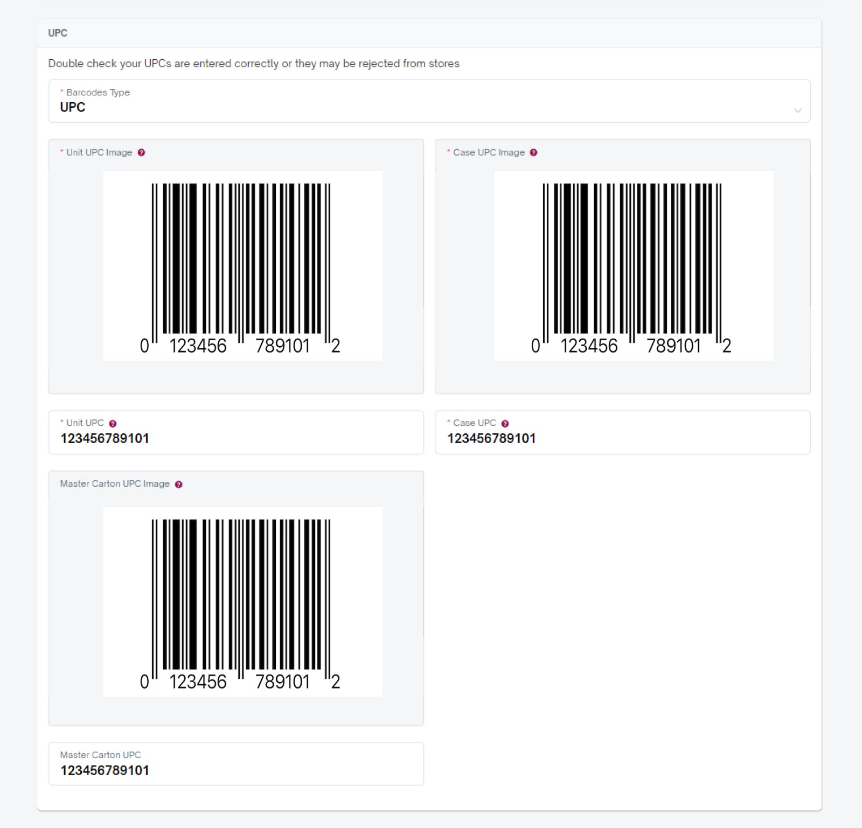Open the Barcodes Type dropdown
Image resolution: width=862 pixels, height=828 pixels.
point(428,102)
